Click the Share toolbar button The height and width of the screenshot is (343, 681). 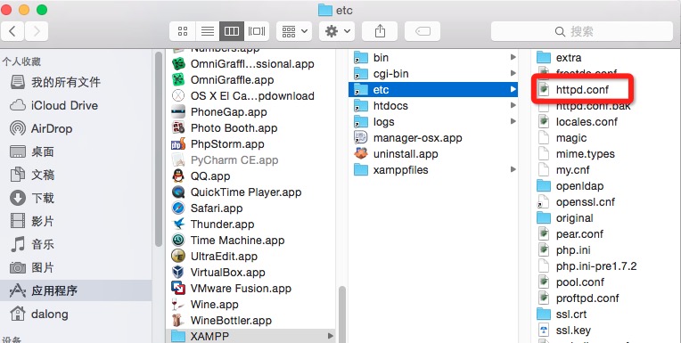coord(380,31)
